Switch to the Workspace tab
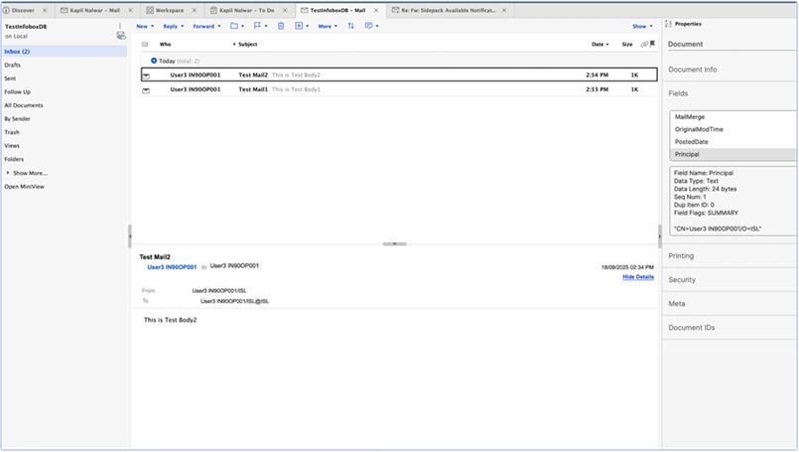799x452 pixels. 170,10
